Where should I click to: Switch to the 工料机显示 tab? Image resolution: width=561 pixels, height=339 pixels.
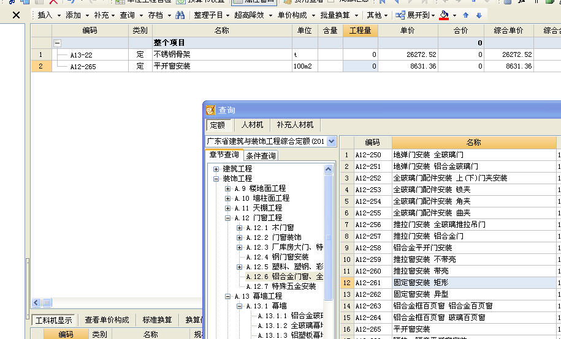click(x=54, y=320)
